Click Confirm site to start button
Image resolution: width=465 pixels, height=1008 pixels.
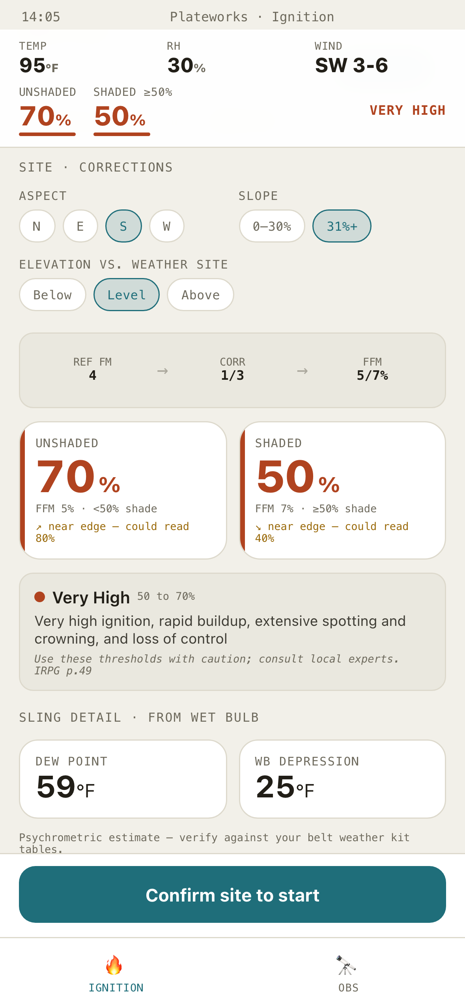[232, 894]
